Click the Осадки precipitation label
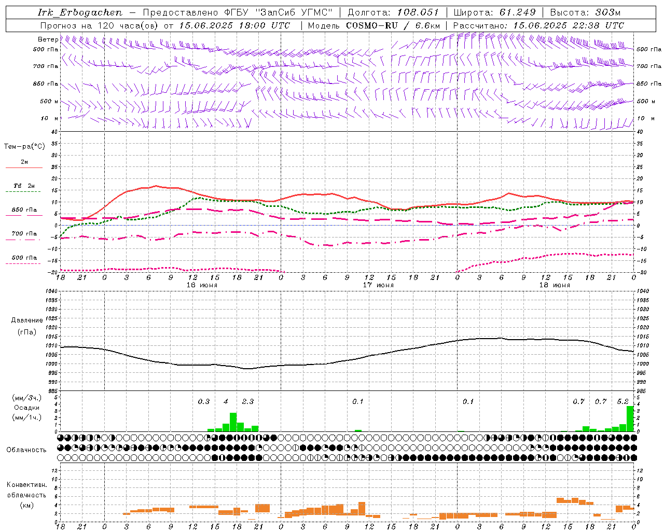 27,408
